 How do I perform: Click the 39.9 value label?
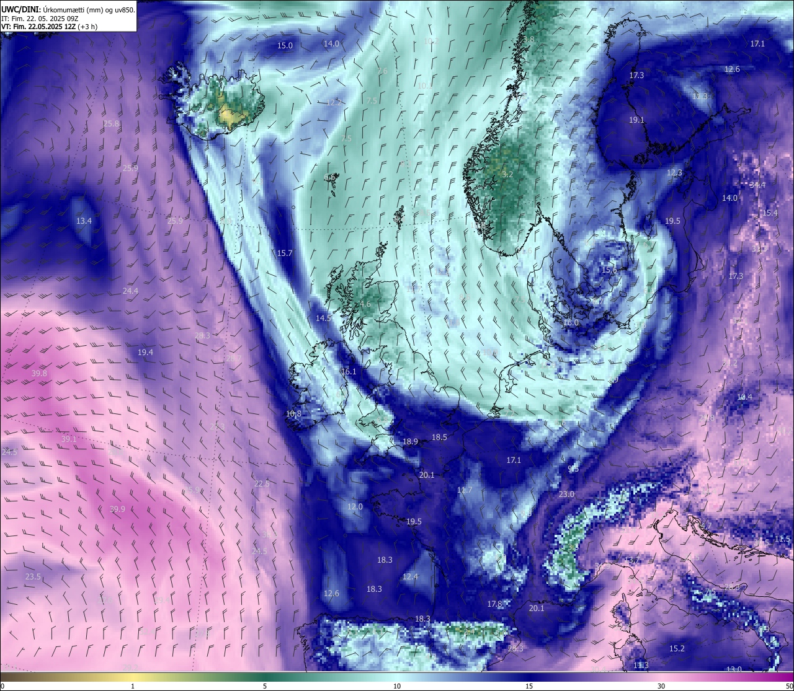tap(117, 509)
